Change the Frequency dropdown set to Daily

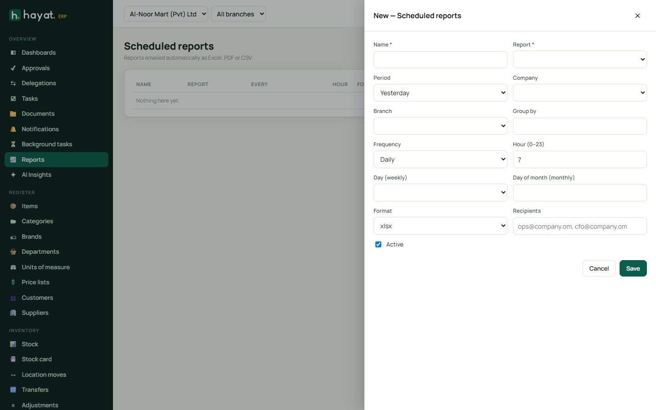click(x=440, y=159)
